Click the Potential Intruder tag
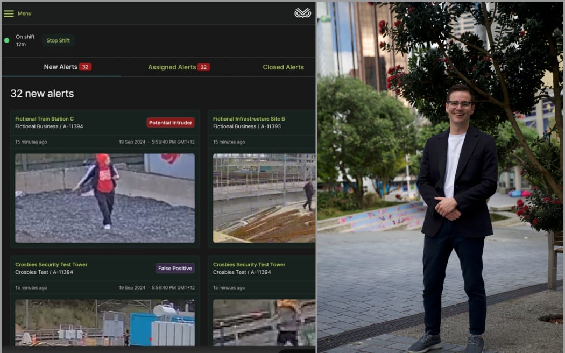This screenshot has width=565, height=353. [x=171, y=123]
